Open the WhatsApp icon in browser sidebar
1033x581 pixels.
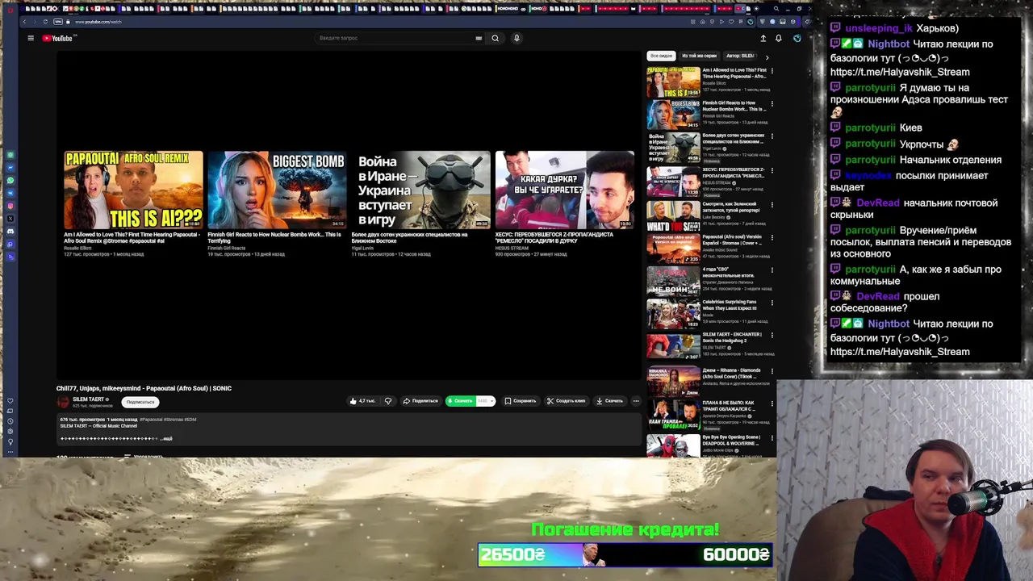[x=10, y=180]
